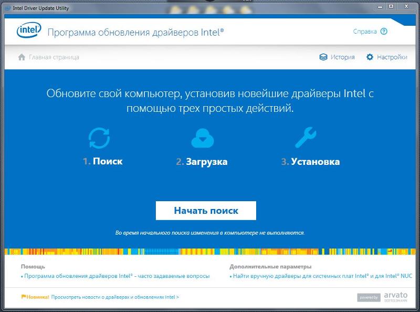
Task: Open help via the question mark icon
Action: [x=384, y=32]
